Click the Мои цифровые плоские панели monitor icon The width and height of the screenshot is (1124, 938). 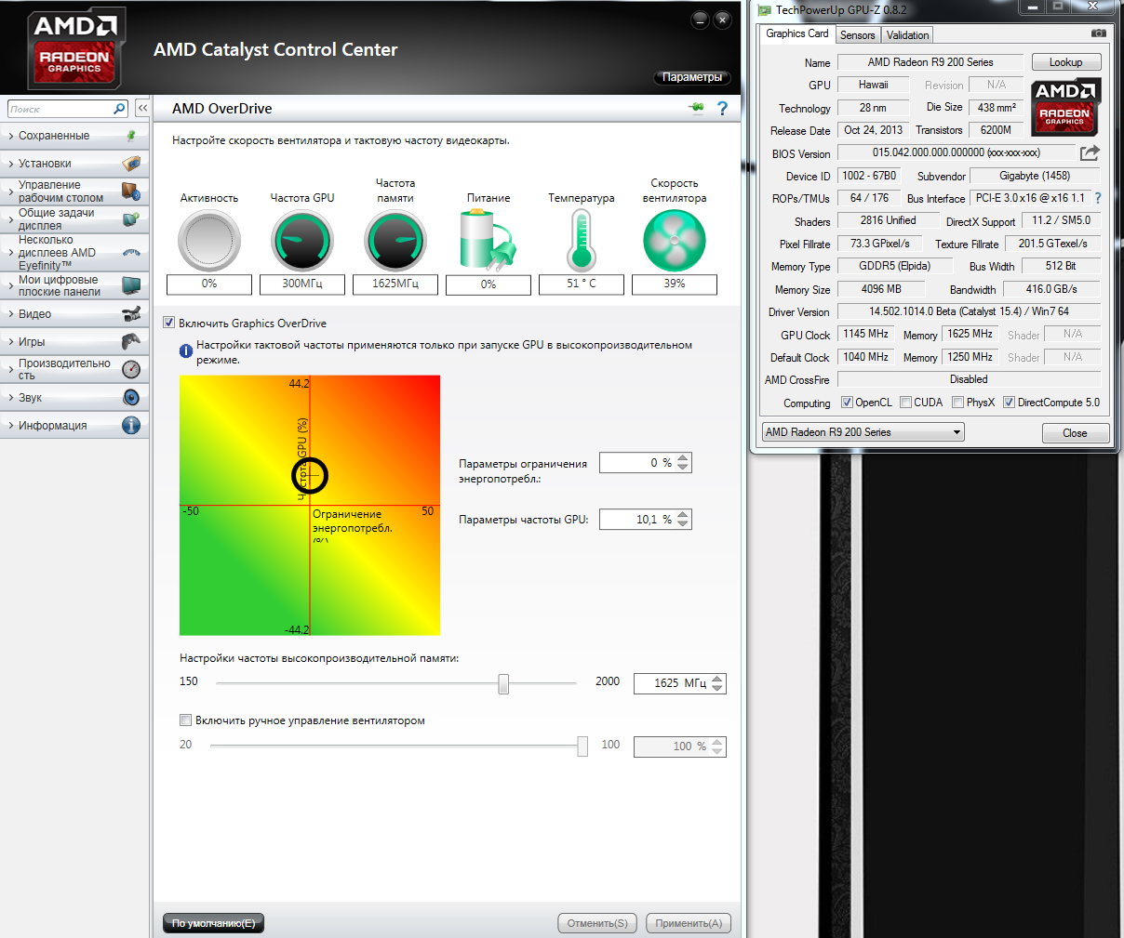pyautogui.click(x=131, y=285)
